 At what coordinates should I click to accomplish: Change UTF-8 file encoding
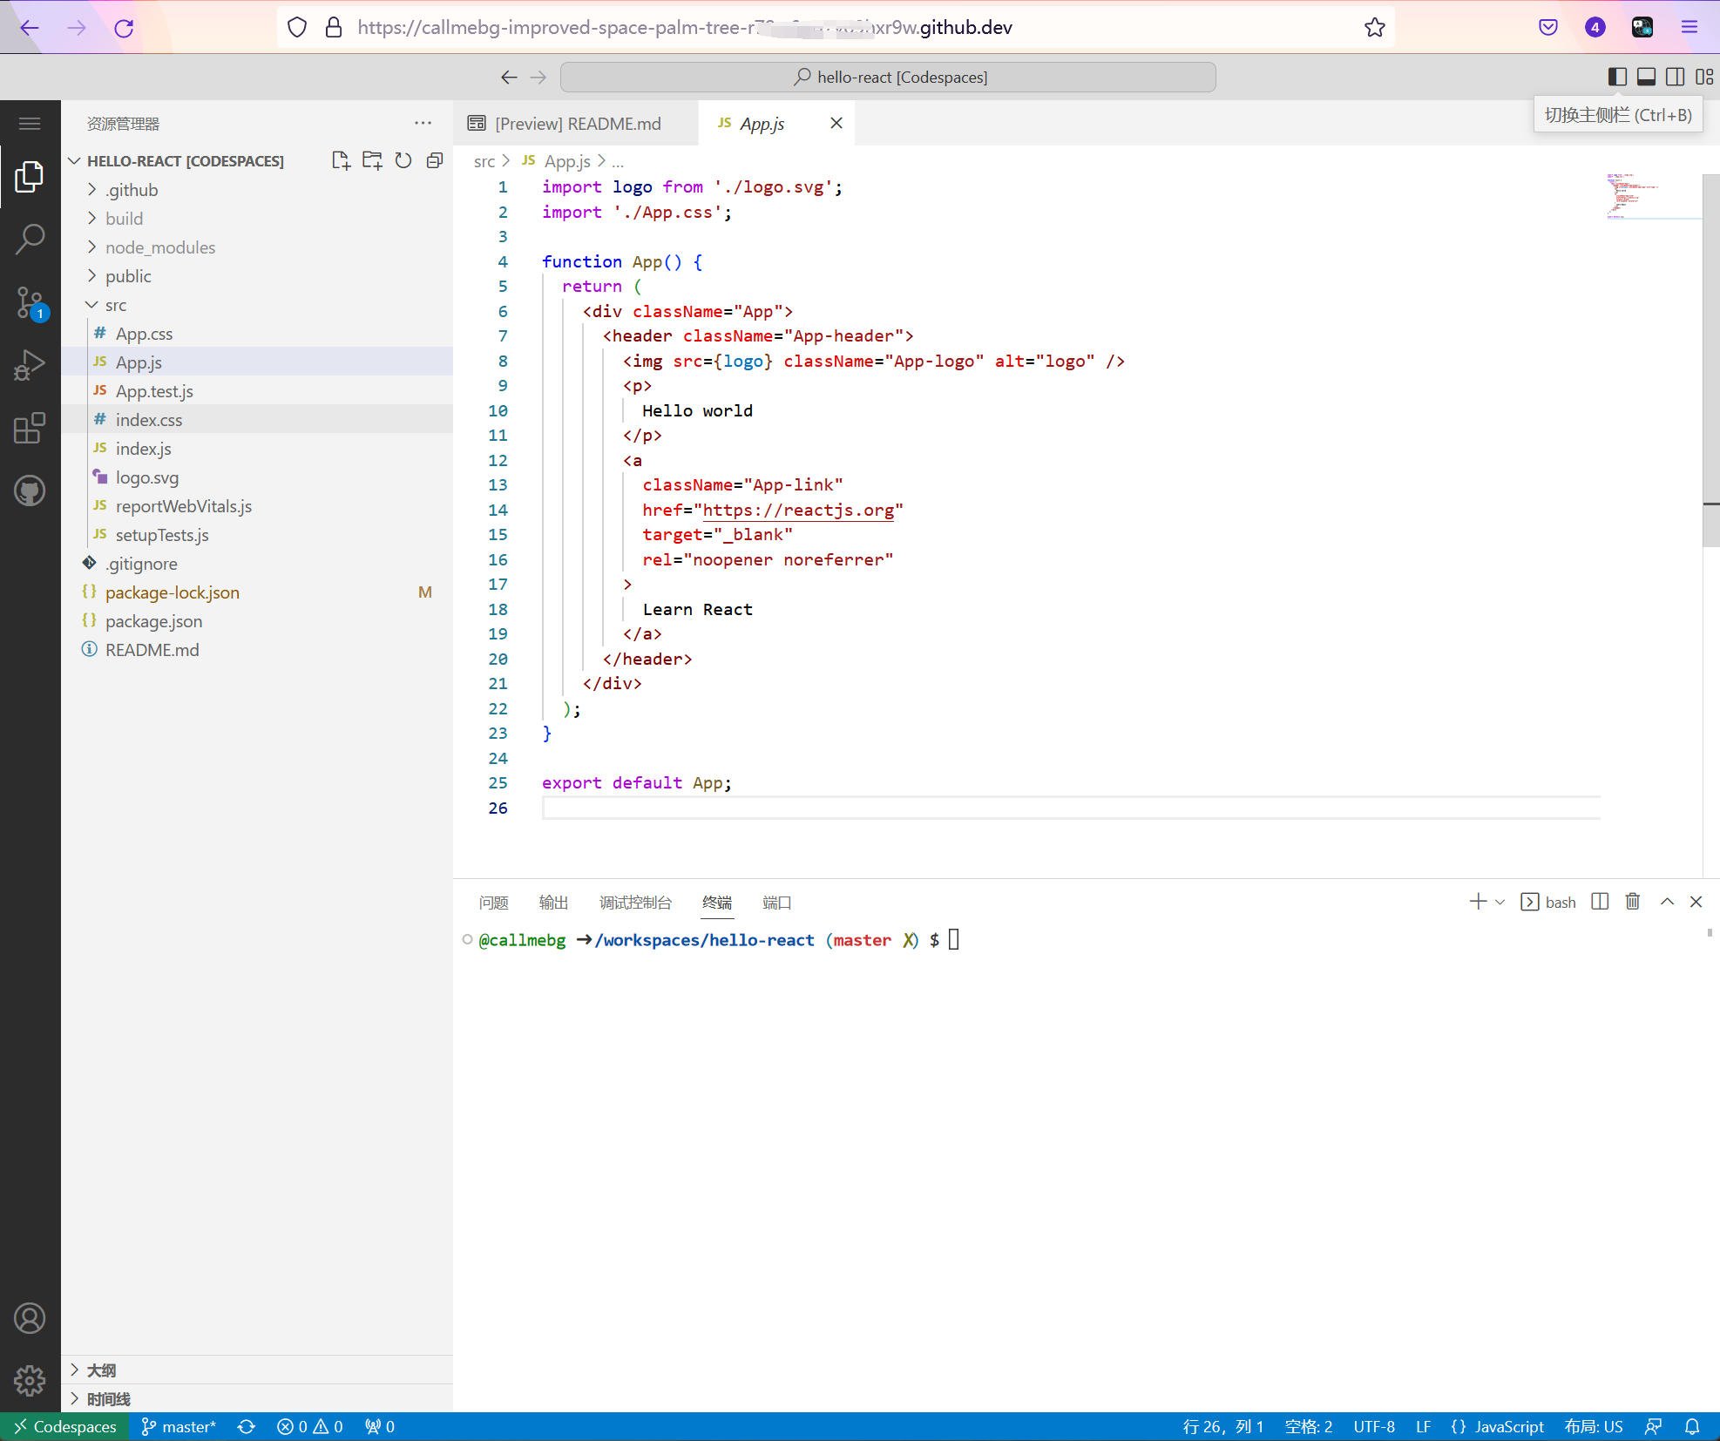click(x=1374, y=1426)
